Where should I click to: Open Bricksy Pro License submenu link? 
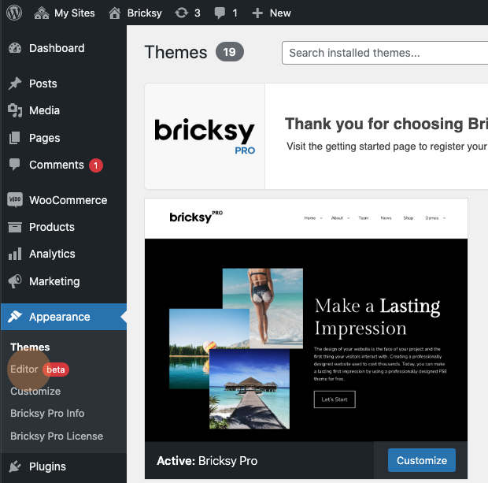pos(57,436)
